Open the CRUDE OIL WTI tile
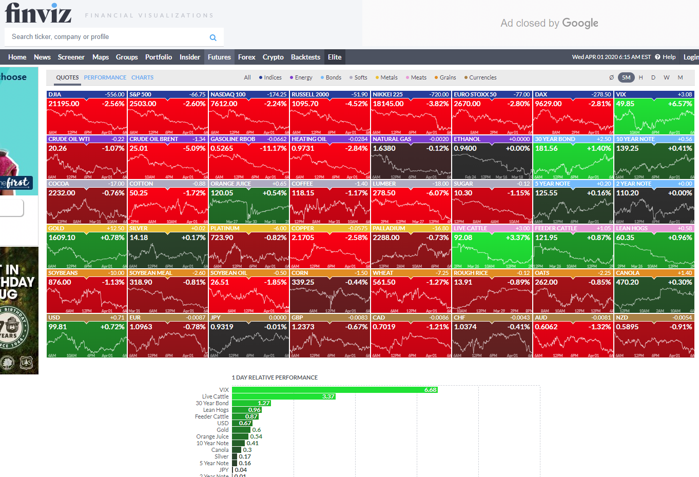699x477 pixels. coord(87,157)
